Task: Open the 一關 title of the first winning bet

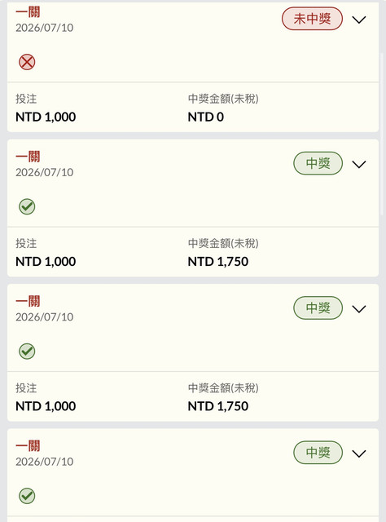Action: coord(28,157)
